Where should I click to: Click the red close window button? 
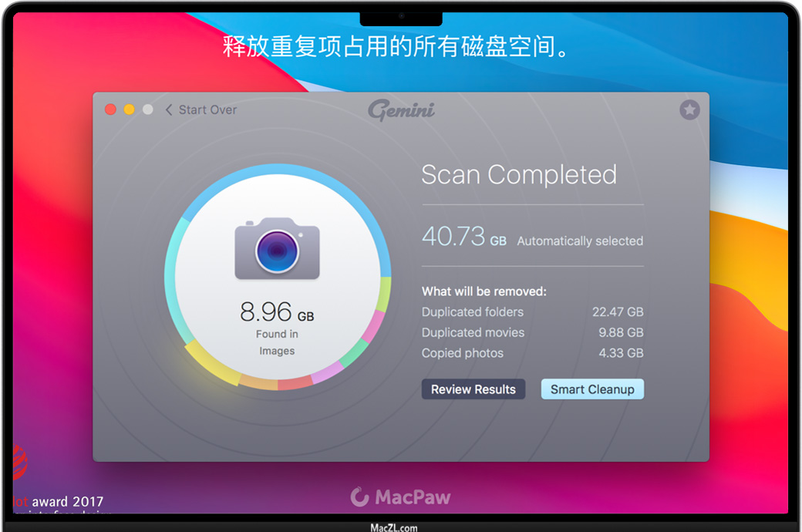pyautogui.click(x=110, y=109)
